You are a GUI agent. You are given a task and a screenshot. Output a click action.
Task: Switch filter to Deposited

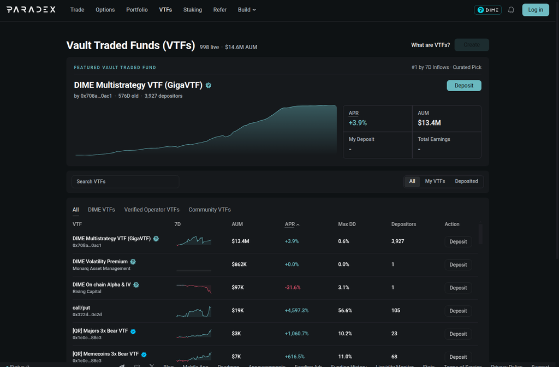click(x=466, y=181)
